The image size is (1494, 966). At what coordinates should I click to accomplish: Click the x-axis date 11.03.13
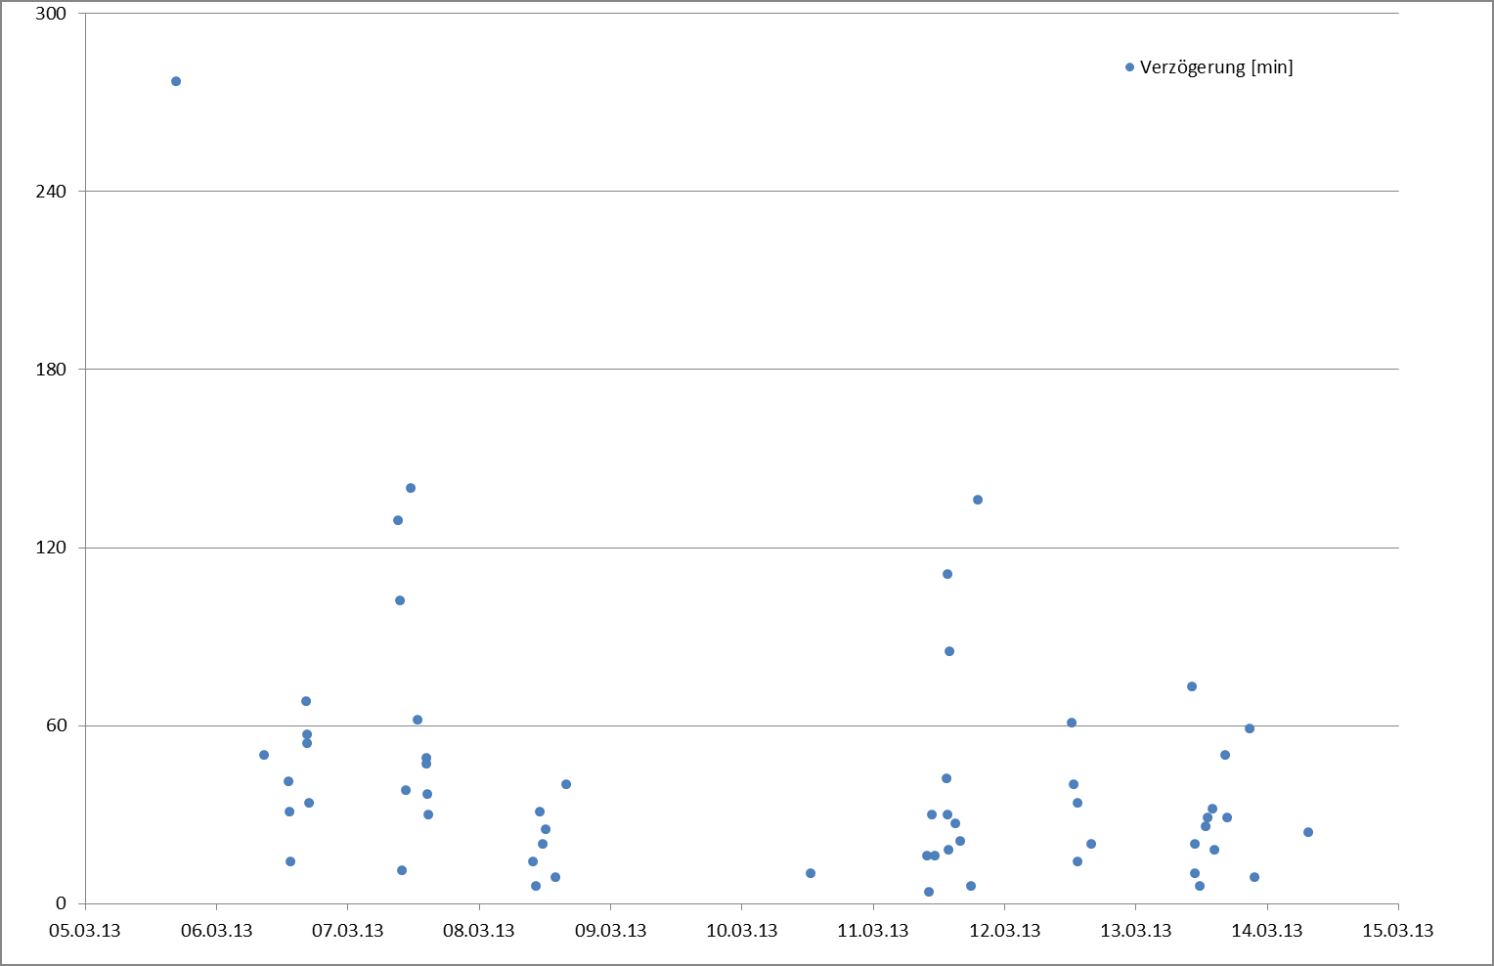[x=873, y=930]
